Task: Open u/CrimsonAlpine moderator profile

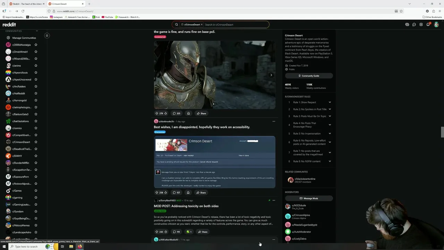Action: [301, 215]
